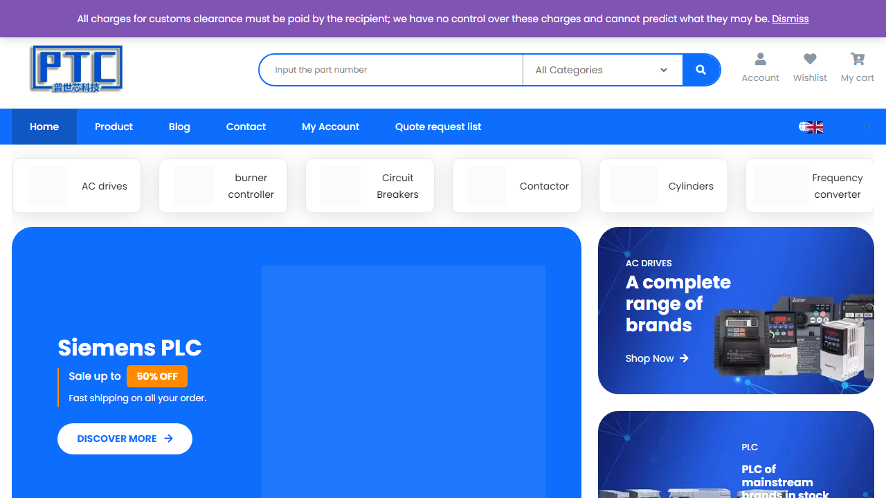Focus the part number input field

point(391,70)
